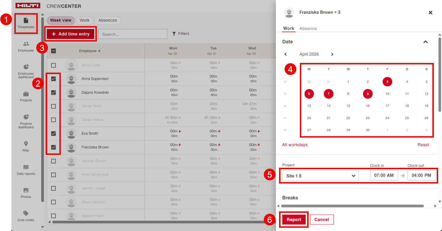Click the All workdays link
Image resolution: width=442 pixels, height=231 pixels.
(295, 145)
